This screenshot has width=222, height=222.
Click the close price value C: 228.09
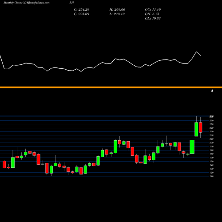(x=82, y=14)
